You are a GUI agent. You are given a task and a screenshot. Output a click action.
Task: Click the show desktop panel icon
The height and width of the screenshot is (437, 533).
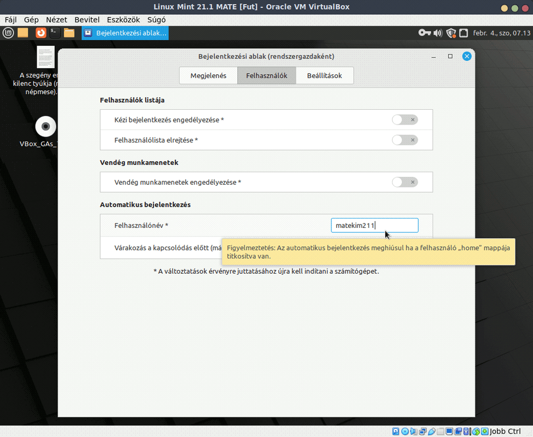point(23,33)
